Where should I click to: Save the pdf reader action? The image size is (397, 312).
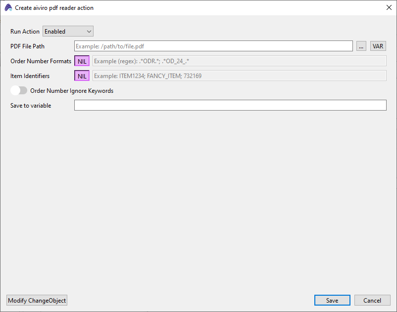(x=332, y=301)
